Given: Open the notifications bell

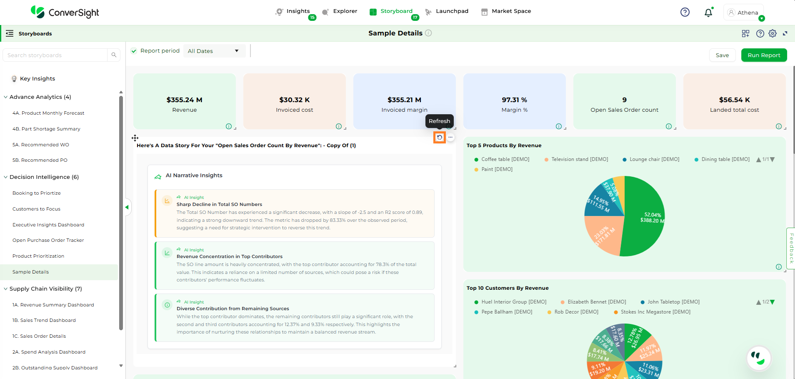Looking at the screenshot, I should 708,13.
